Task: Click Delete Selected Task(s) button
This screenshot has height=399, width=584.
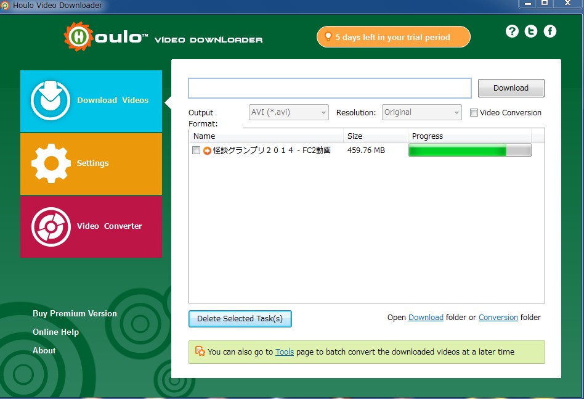Action: (x=240, y=319)
